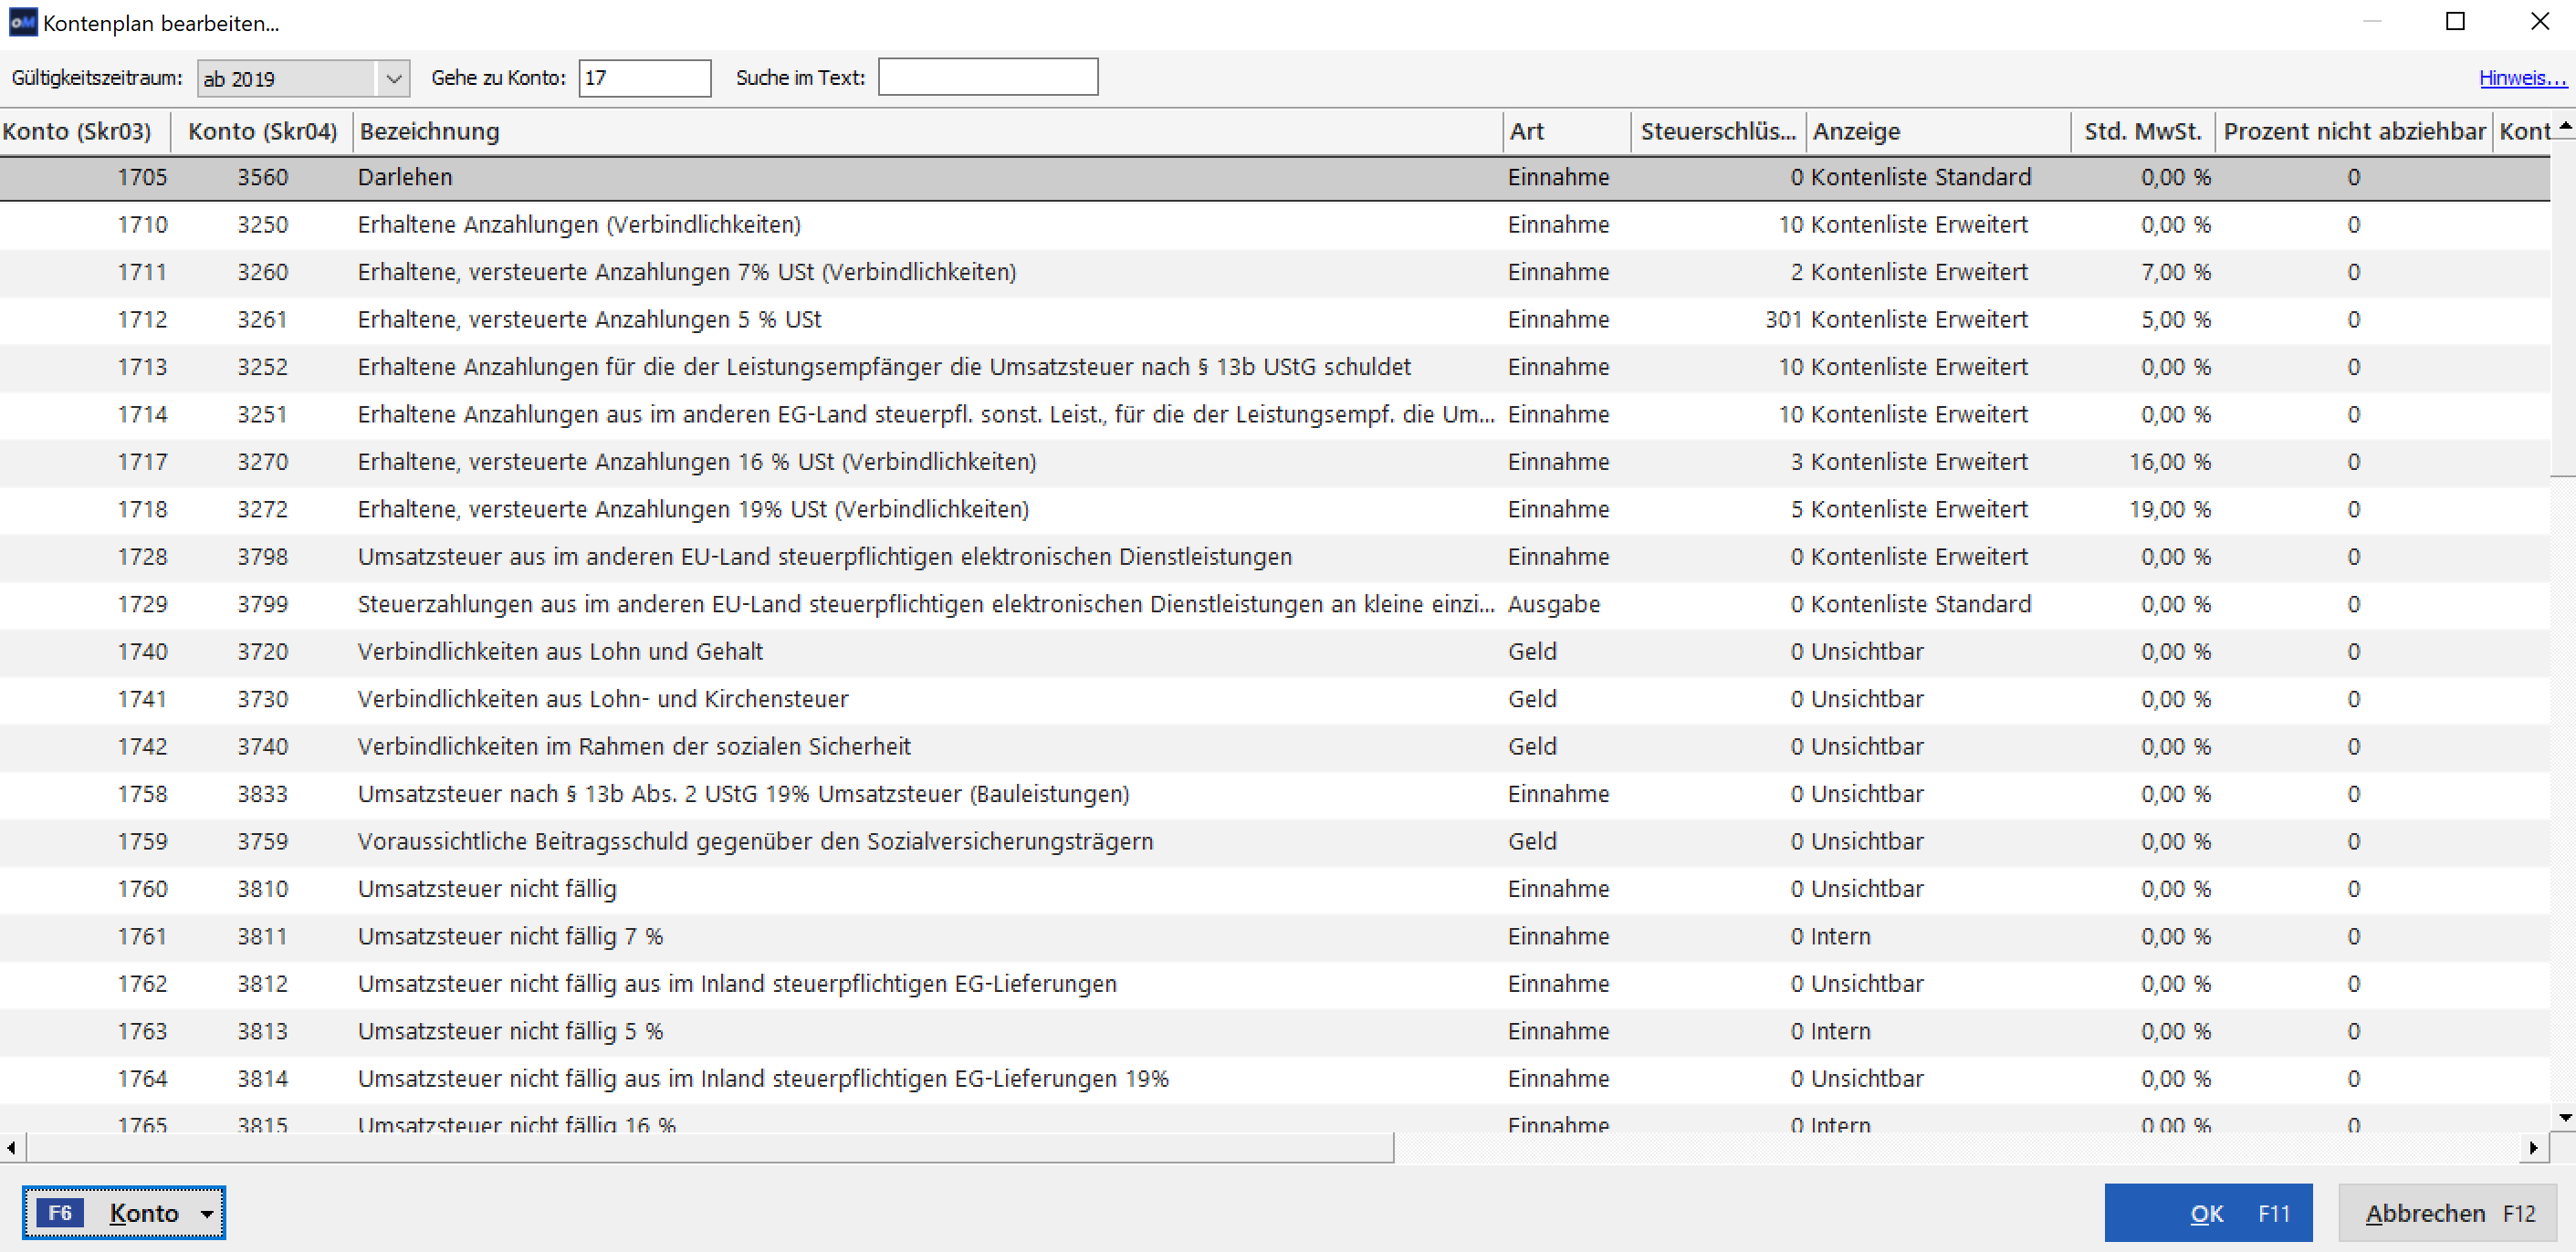
Task: Select the account with 7% USt Anzahlungen
Action: 1274,273
